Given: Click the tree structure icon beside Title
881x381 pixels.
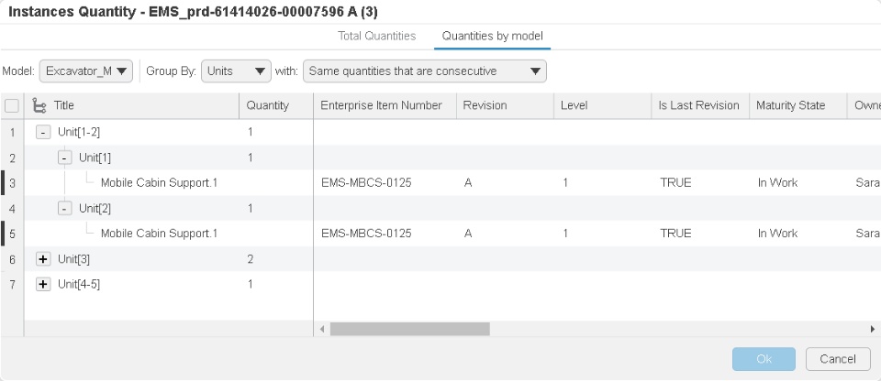Looking at the screenshot, I should [39, 105].
